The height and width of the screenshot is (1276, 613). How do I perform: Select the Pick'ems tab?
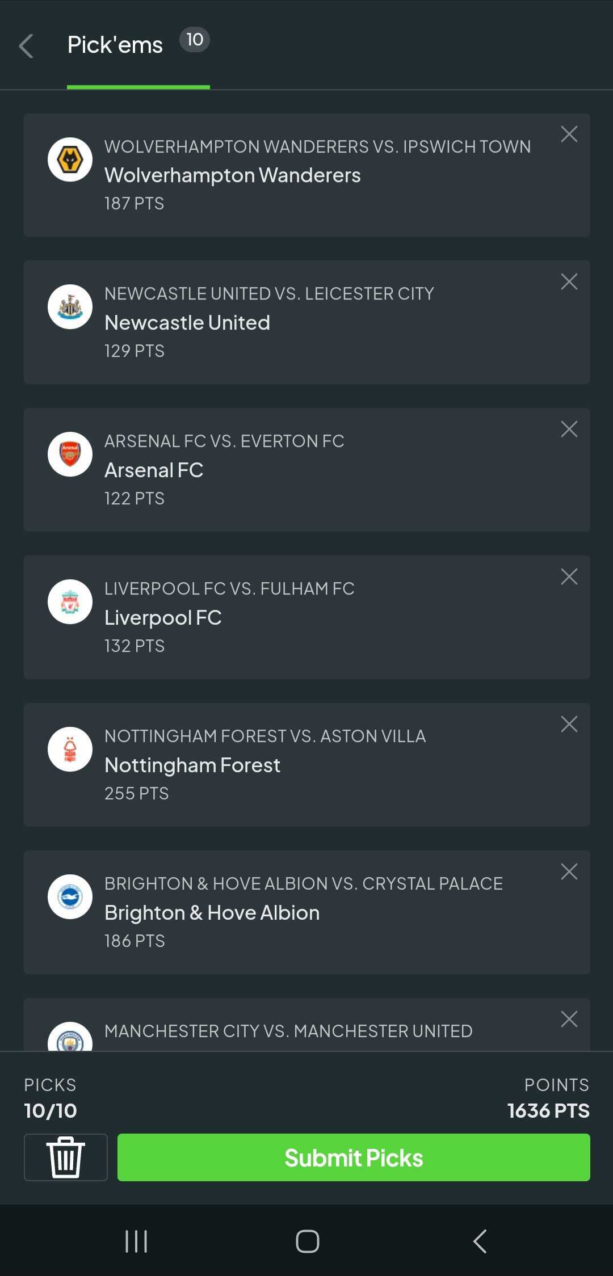(138, 45)
